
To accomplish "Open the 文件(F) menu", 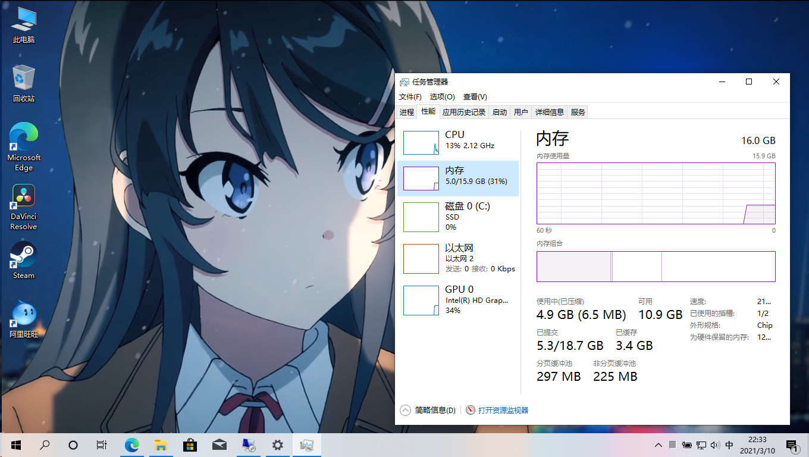I will point(410,96).
